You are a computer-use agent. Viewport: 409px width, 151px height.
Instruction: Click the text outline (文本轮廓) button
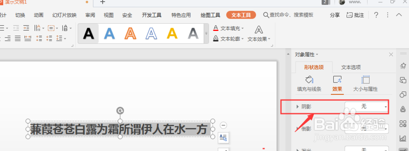click(x=229, y=39)
